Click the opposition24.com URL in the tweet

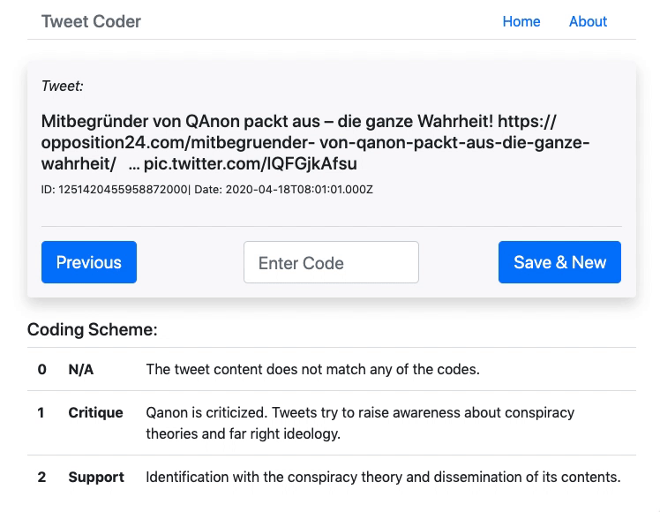point(316,142)
